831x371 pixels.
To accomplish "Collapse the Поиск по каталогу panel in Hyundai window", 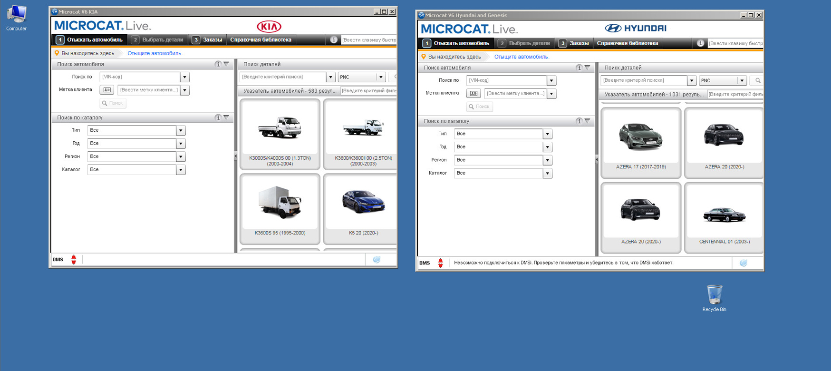I will click(x=588, y=121).
